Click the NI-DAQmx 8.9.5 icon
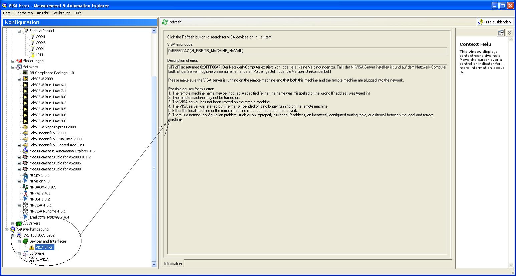The width and height of the screenshot is (516, 276). tap(26, 187)
